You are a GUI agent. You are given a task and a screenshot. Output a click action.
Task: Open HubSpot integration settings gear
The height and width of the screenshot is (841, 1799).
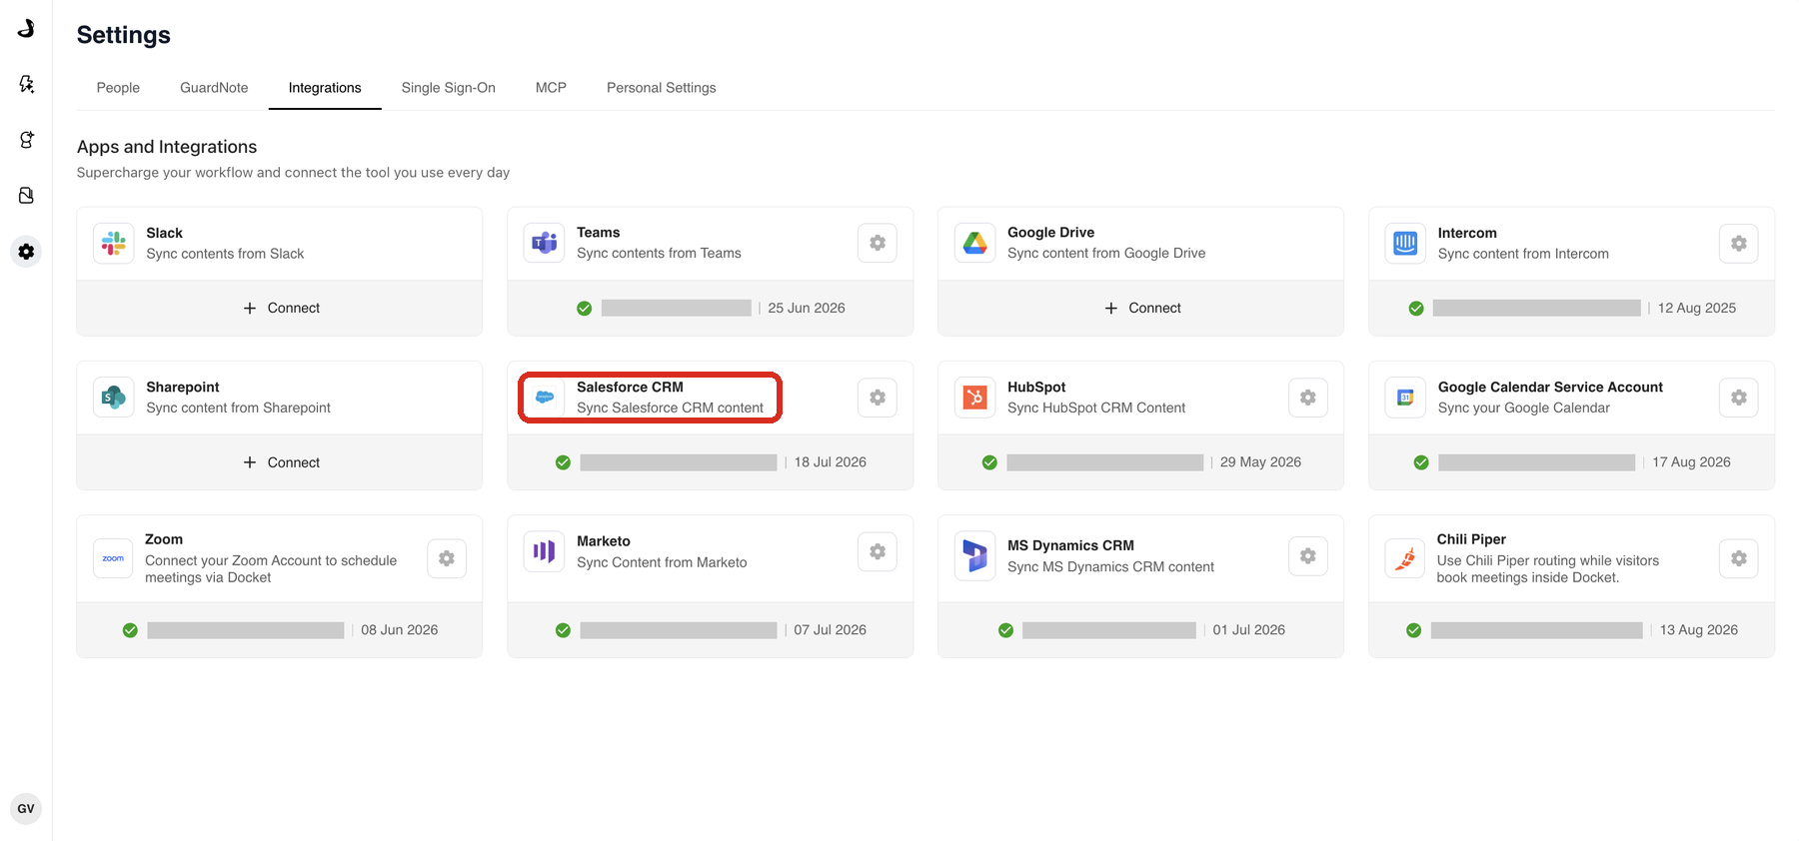pyautogui.click(x=1308, y=398)
